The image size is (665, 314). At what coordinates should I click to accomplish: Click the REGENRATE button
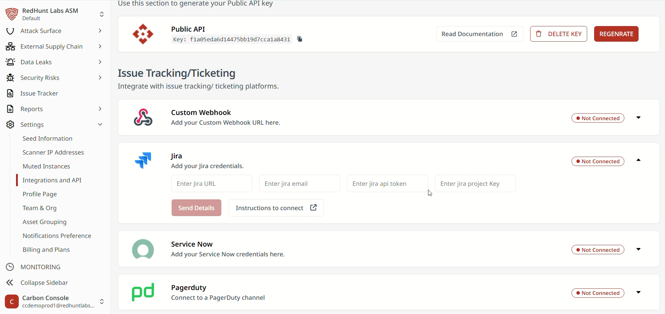(x=616, y=34)
